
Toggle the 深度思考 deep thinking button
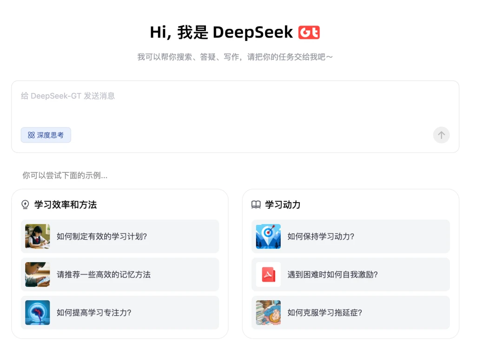coord(46,135)
